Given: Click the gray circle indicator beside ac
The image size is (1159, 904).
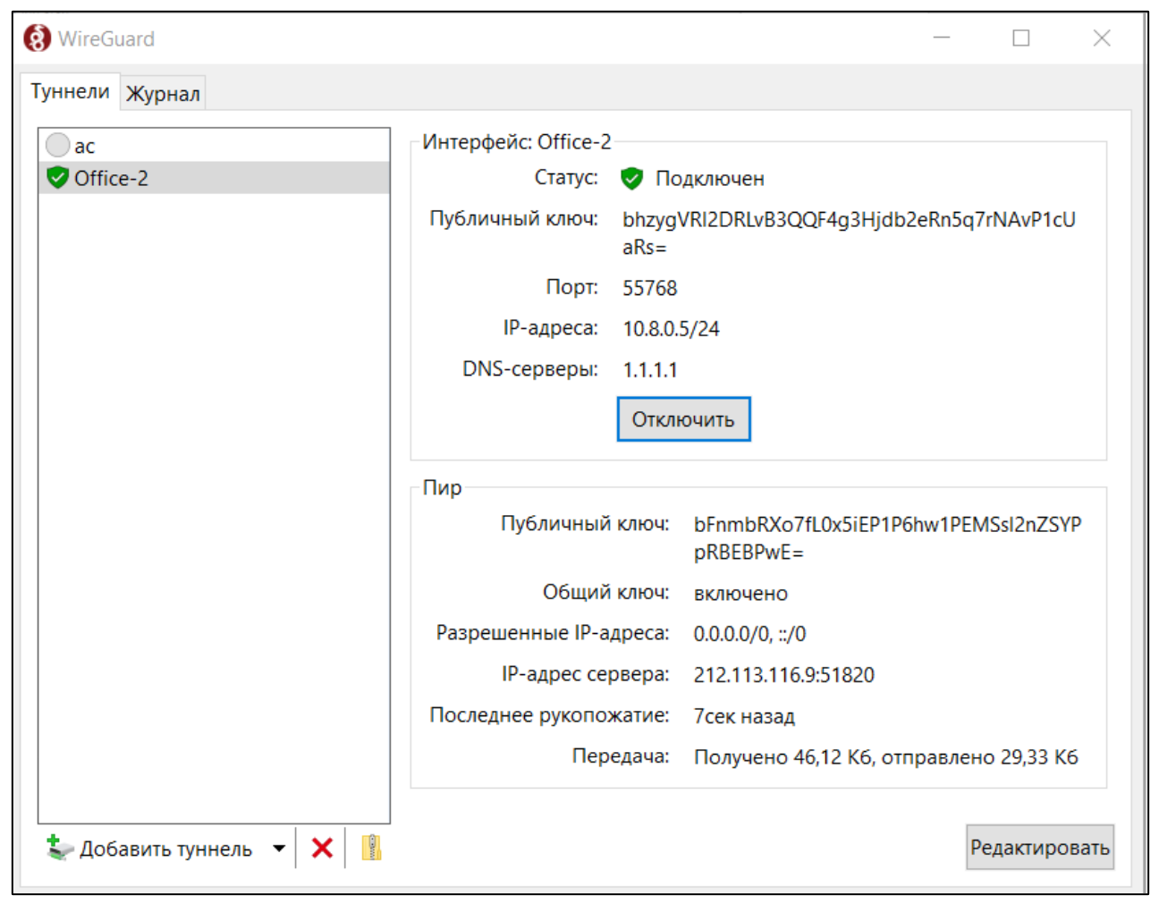Looking at the screenshot, I should [x=58, y=145].
